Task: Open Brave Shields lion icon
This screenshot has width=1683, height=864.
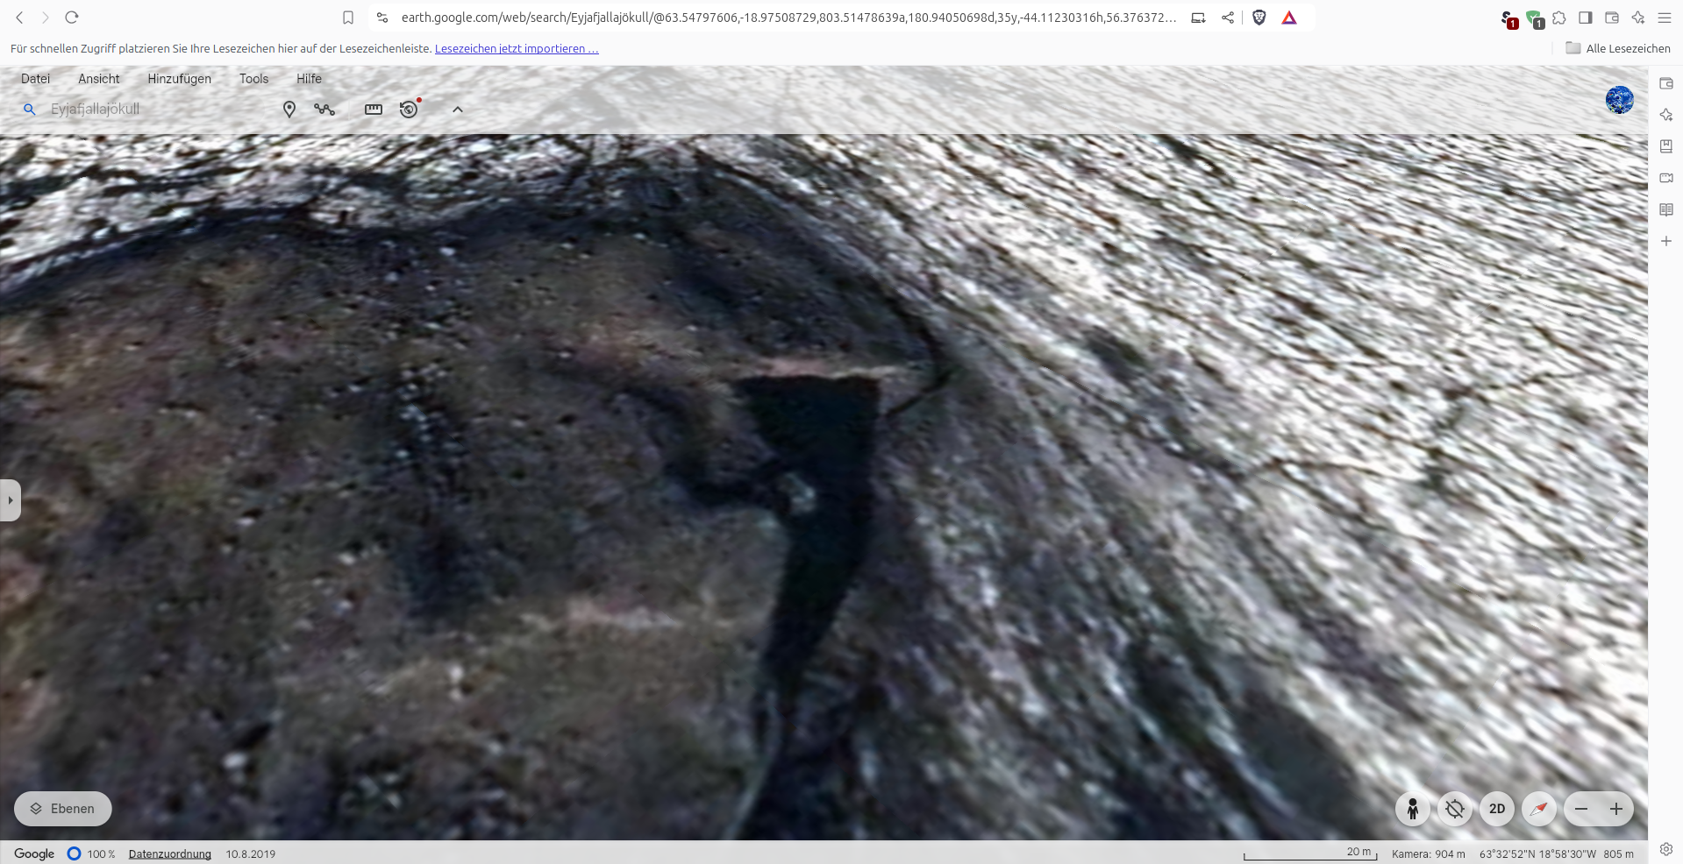Action: pos(1259,18)
